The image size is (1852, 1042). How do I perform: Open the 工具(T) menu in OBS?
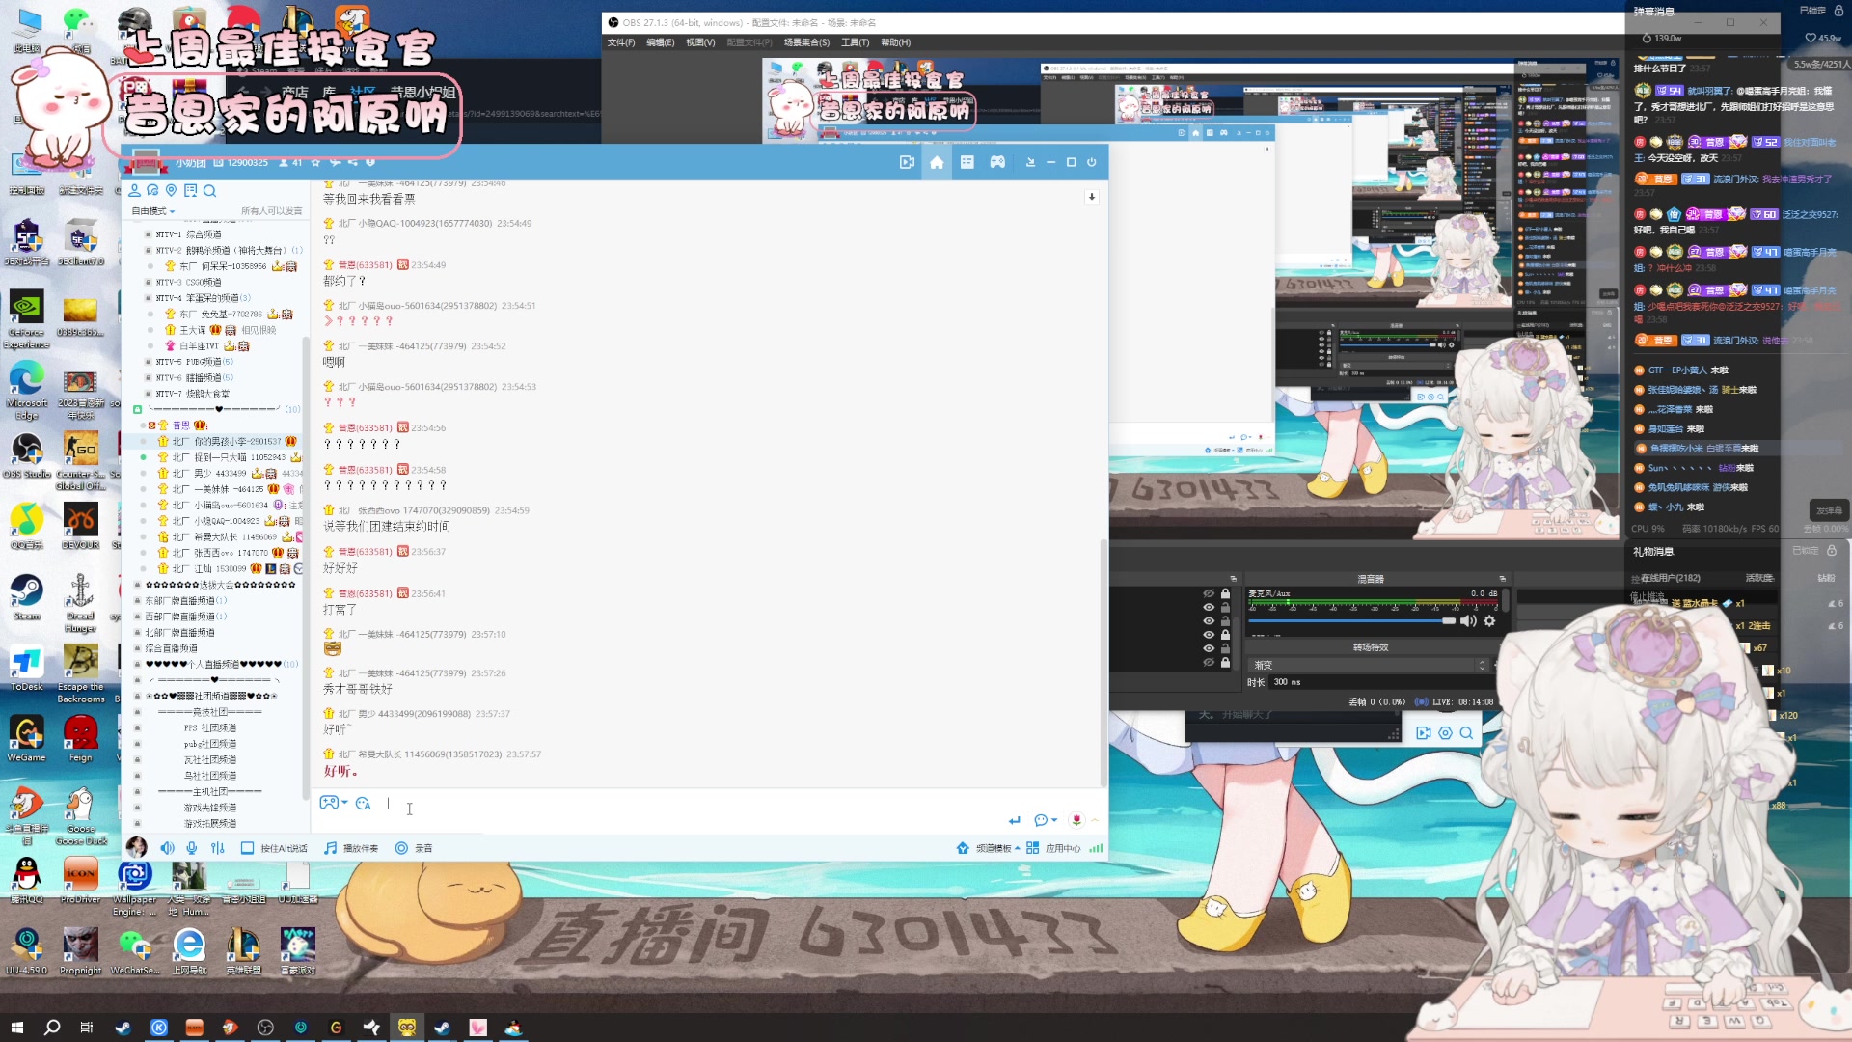(x=854, y=42)
